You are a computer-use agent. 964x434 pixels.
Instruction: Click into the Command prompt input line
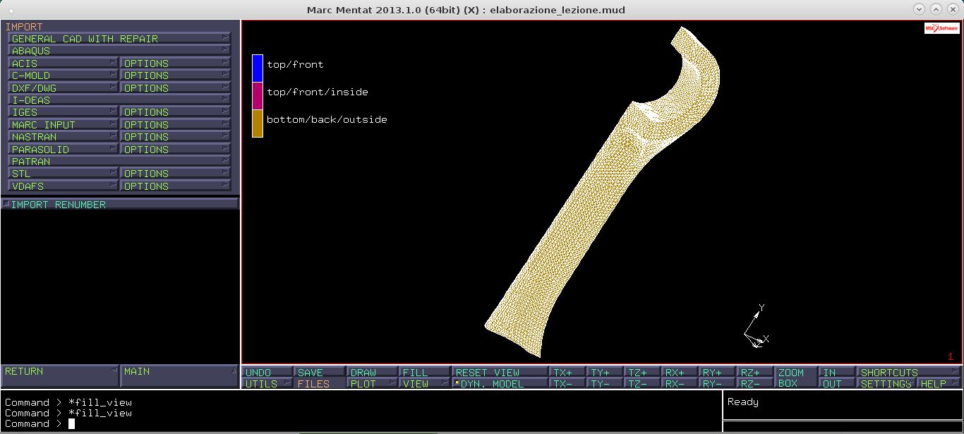[361, 423]
